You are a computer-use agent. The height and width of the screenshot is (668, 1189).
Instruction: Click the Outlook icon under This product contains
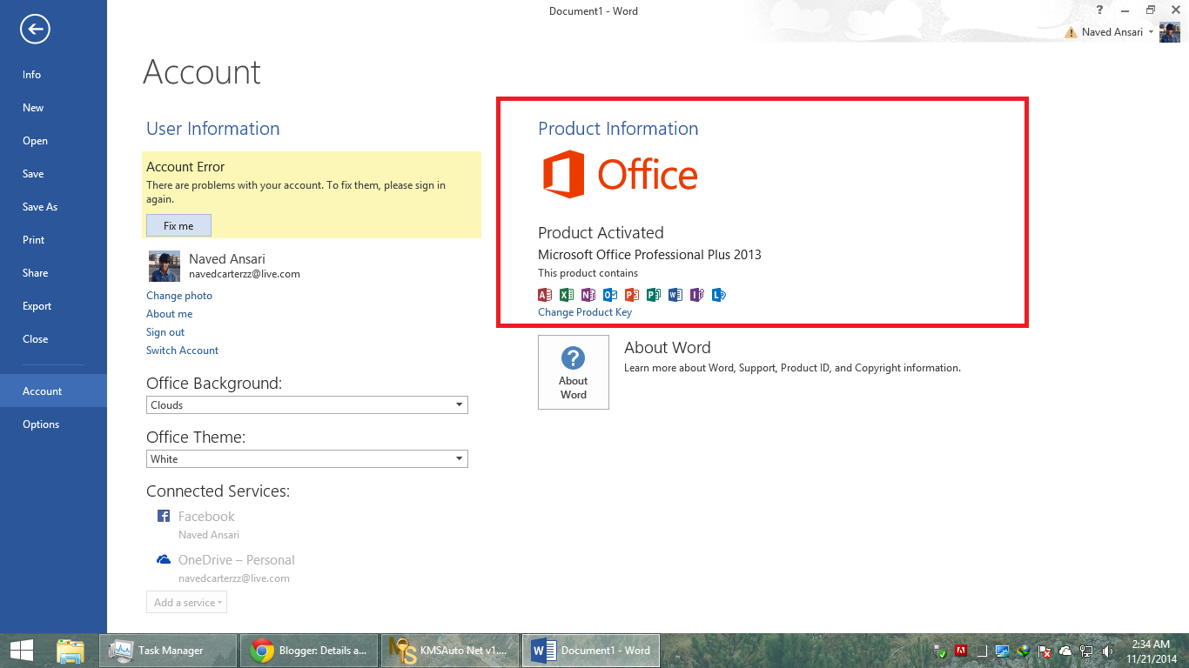click(x=610, y=295)
